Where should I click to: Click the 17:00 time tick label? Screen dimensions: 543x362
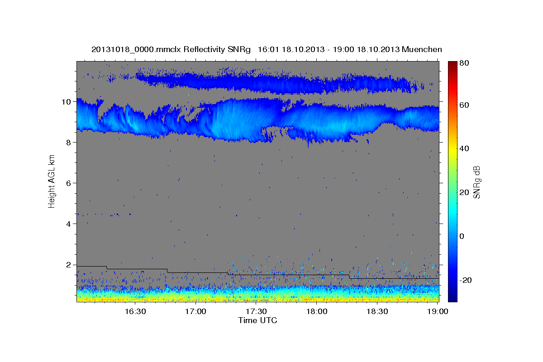tap(196, 311)
